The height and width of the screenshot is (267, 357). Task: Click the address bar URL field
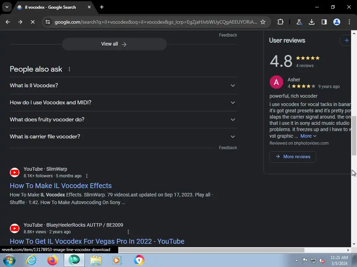click(156, 22)
